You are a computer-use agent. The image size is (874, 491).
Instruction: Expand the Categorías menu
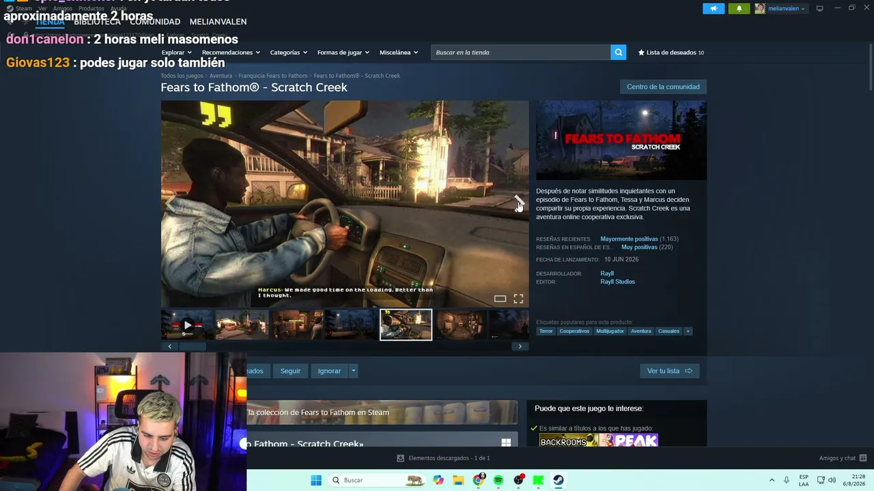pyautogui.click(x=289, y=53)
